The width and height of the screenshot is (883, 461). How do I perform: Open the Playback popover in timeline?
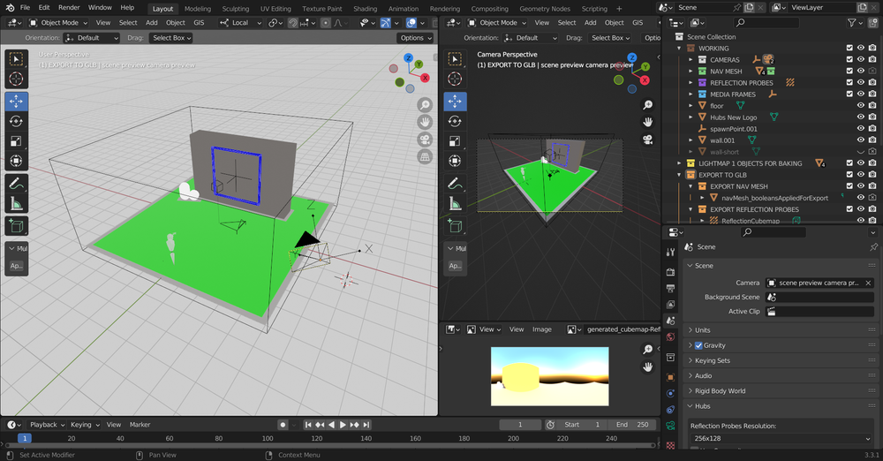click(x=48, y=425)
